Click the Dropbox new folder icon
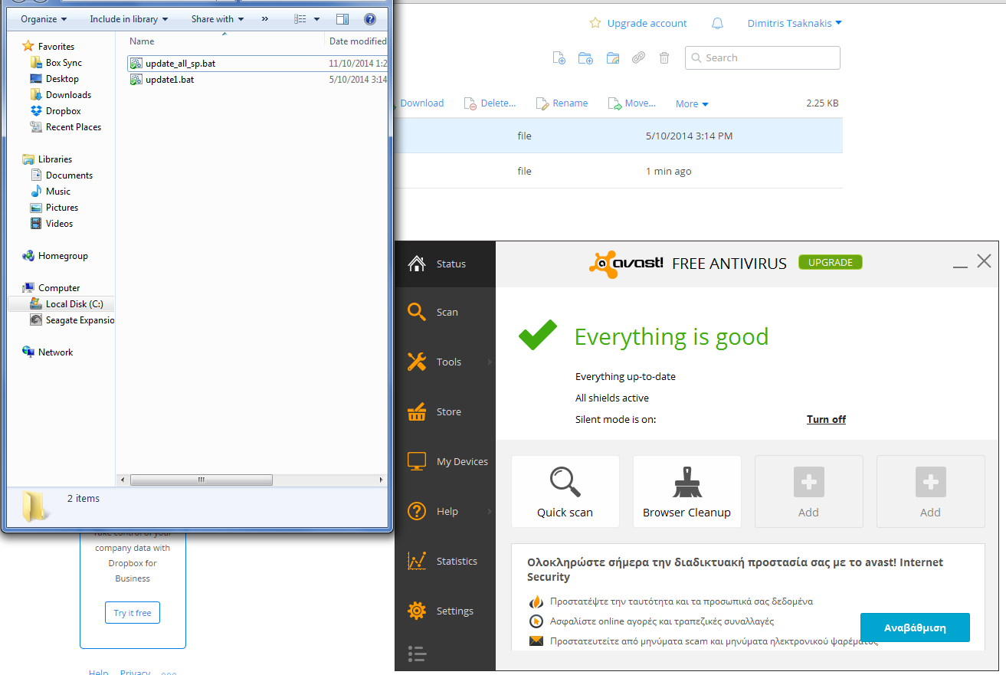The height and width of the screenshot is (675, 1006). 585,57
